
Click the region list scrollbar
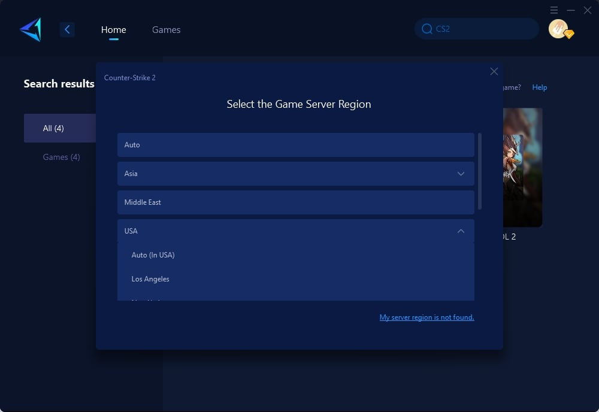480,171
